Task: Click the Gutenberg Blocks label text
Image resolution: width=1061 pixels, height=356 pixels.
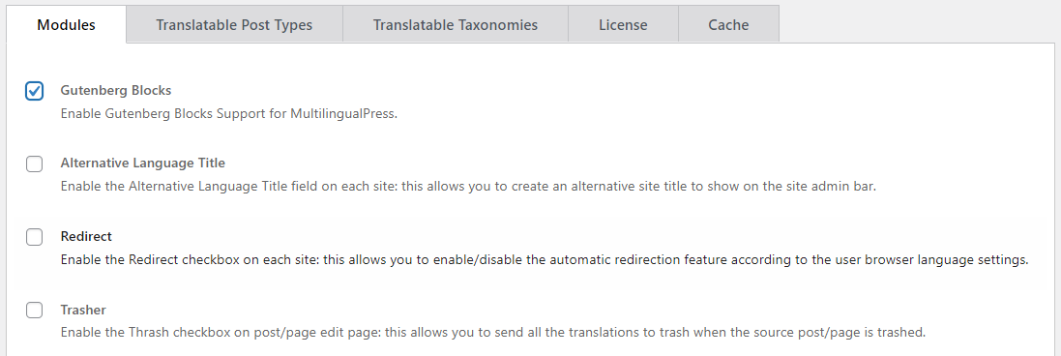Action: [x=116, y=90]
